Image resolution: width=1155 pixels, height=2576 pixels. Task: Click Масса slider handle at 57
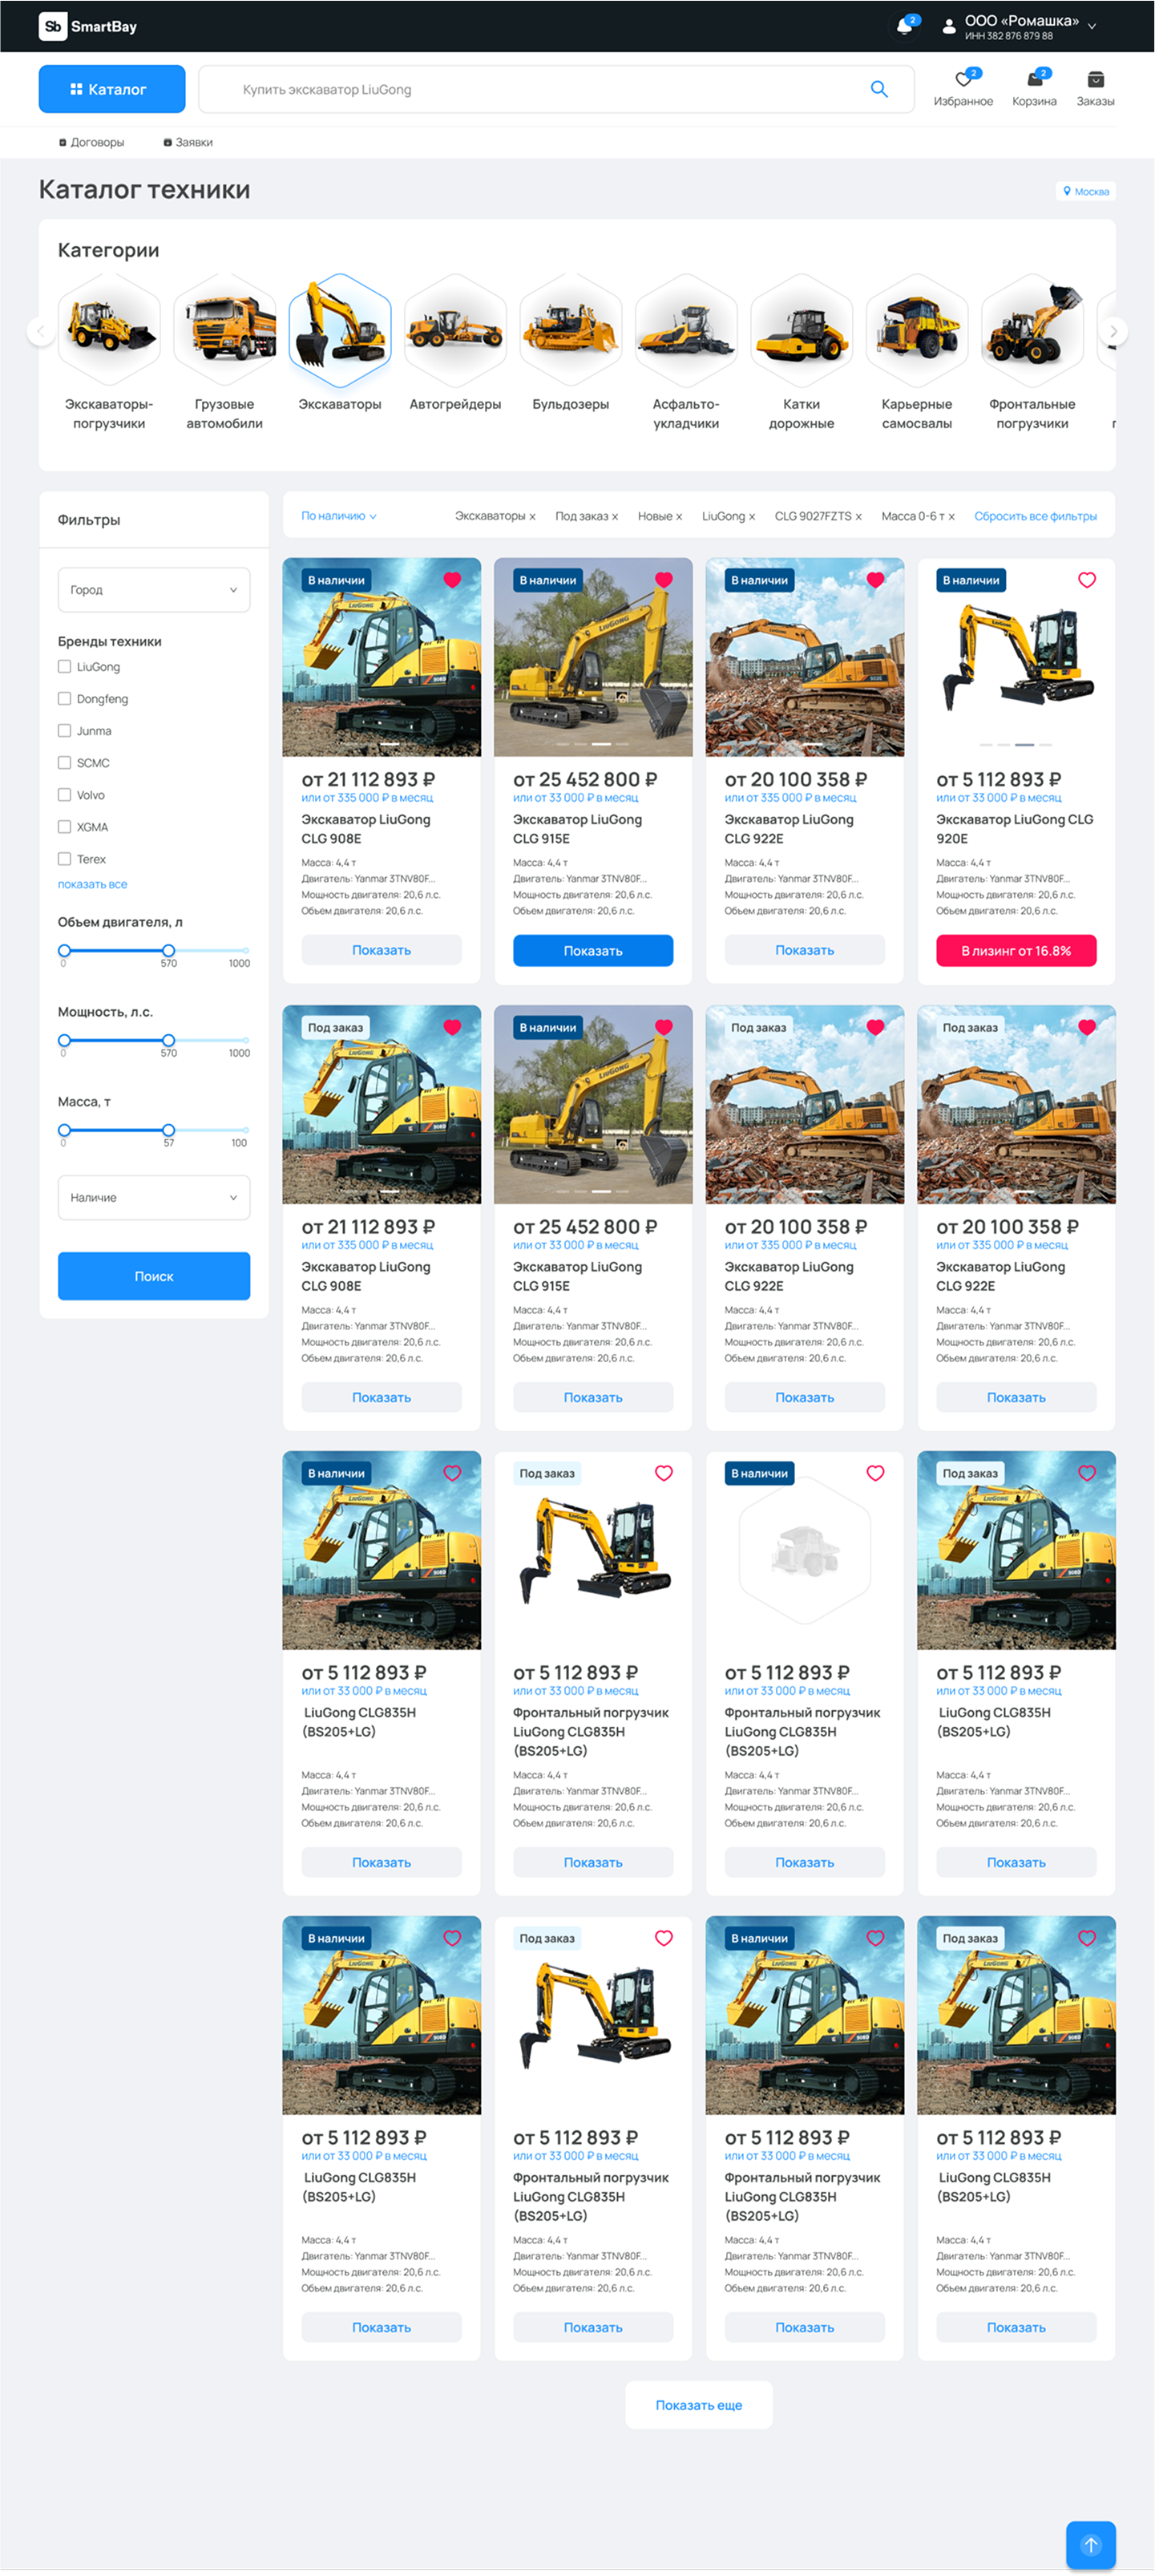(168, 1130)
